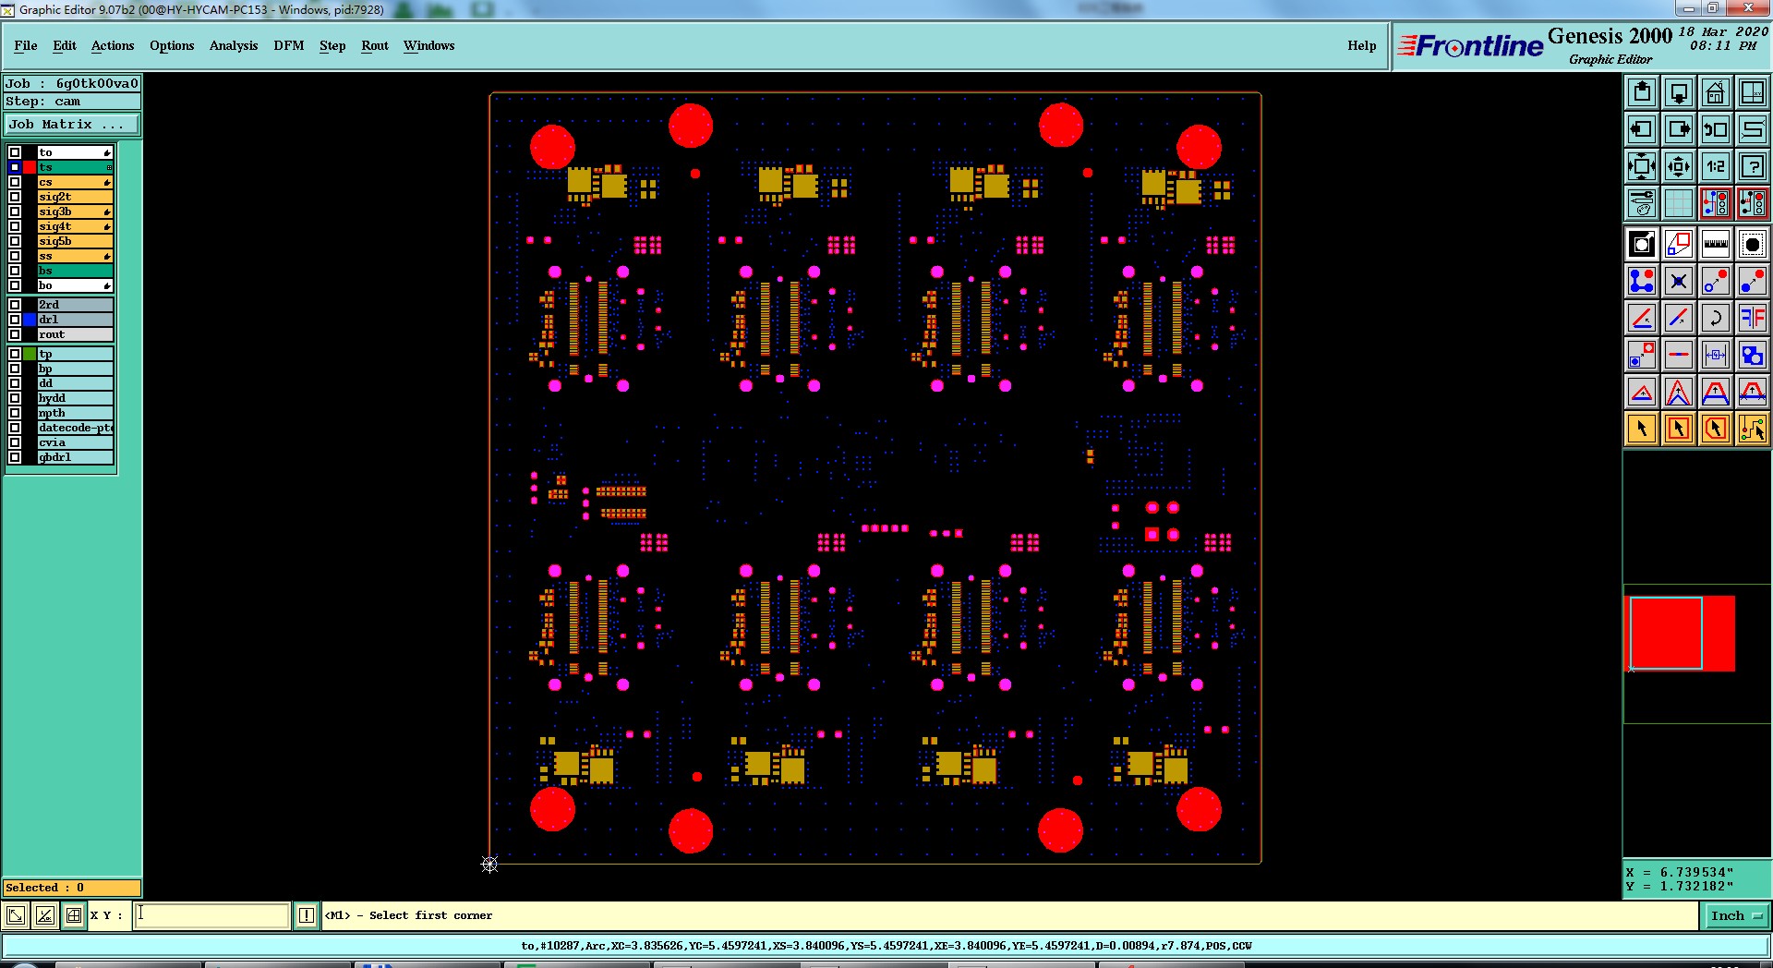Toggle the 'npth' layer checkbox
The width and height of the screenshot is (1773, 968).
(15, 413)
